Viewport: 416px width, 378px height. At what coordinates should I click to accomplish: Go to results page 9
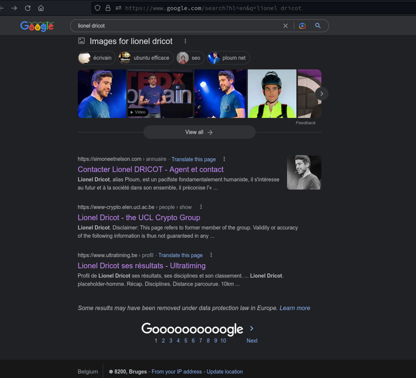pyautogui.click(x=215, y=341)
